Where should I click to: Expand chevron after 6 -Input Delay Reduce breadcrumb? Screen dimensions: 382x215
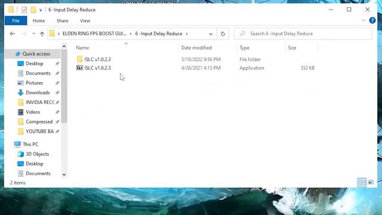[x=187, y=33]
